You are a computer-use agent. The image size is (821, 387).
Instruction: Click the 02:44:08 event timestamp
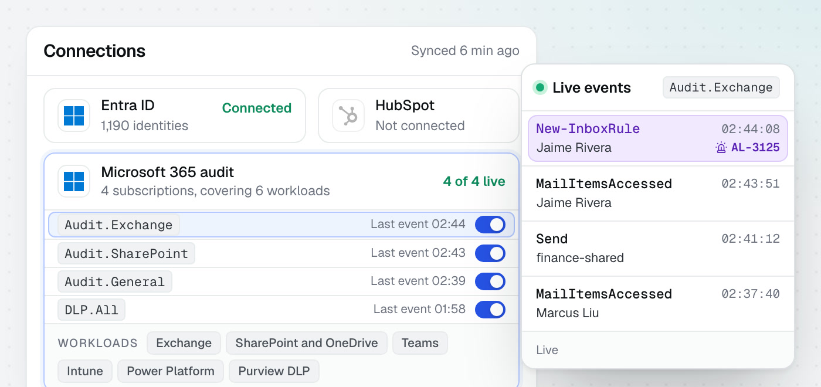click(x=751, y=129)
